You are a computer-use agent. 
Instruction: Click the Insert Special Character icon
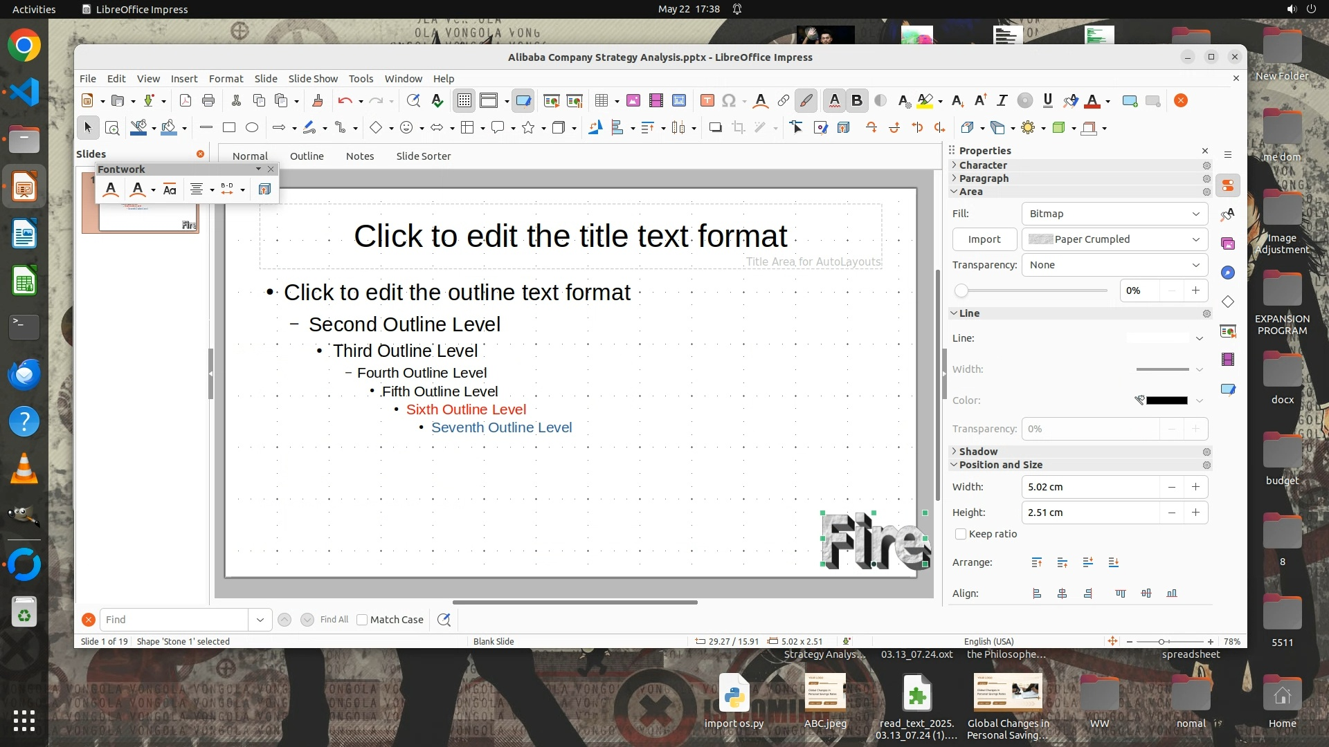point(728,101)
